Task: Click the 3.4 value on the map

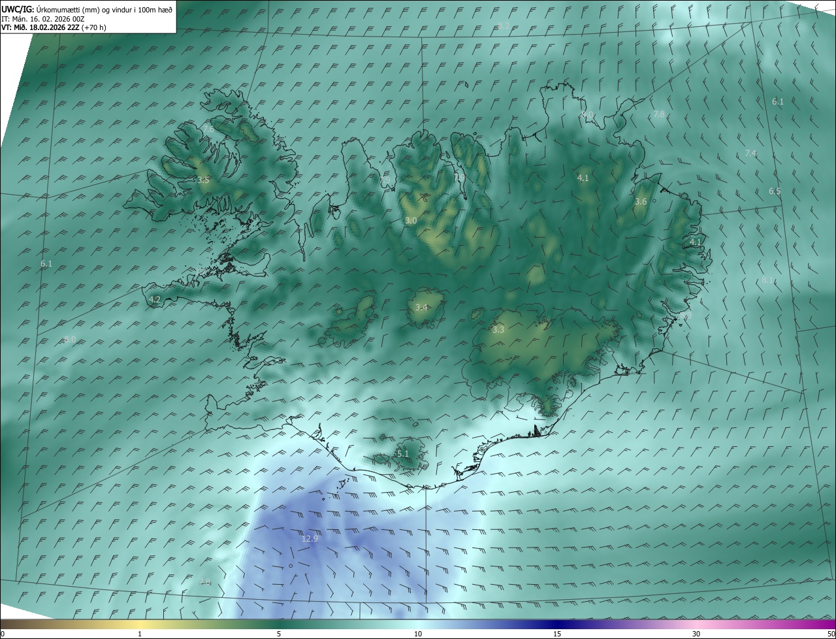Action: pos(421,307)
